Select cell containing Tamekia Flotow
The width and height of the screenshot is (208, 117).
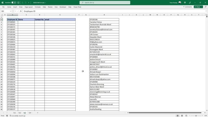click(x=104, y=22)
